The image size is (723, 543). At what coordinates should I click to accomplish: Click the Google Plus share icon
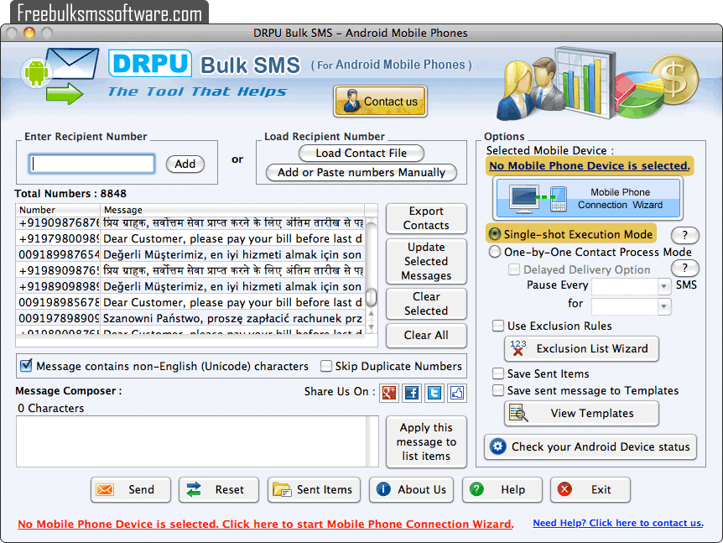coord(389,392)
